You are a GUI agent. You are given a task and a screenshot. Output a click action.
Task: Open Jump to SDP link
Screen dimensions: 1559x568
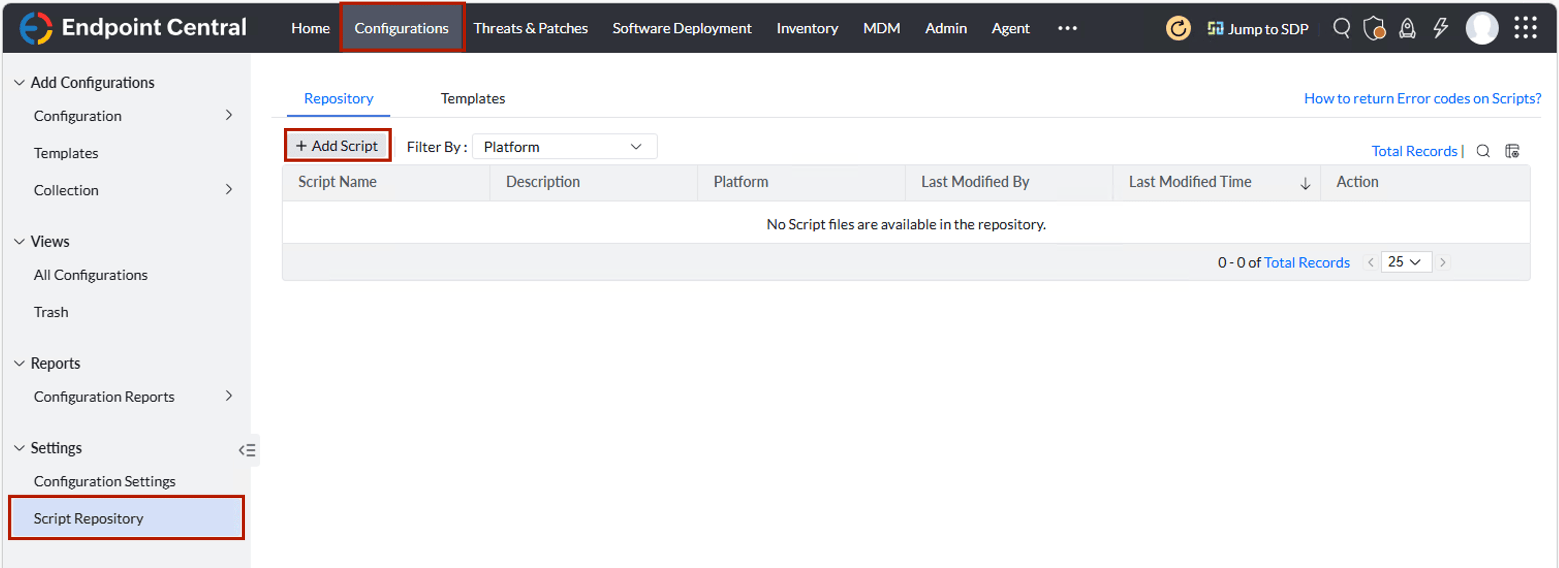[x=1258, y=28]
